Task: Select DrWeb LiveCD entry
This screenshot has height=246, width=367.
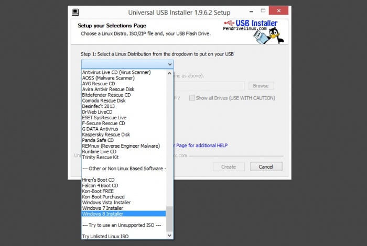Action: [x=124, y=112]
